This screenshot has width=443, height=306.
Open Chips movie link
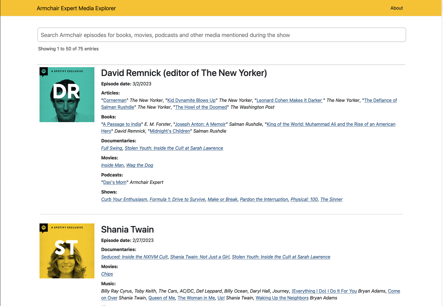[x=107, y=274]
